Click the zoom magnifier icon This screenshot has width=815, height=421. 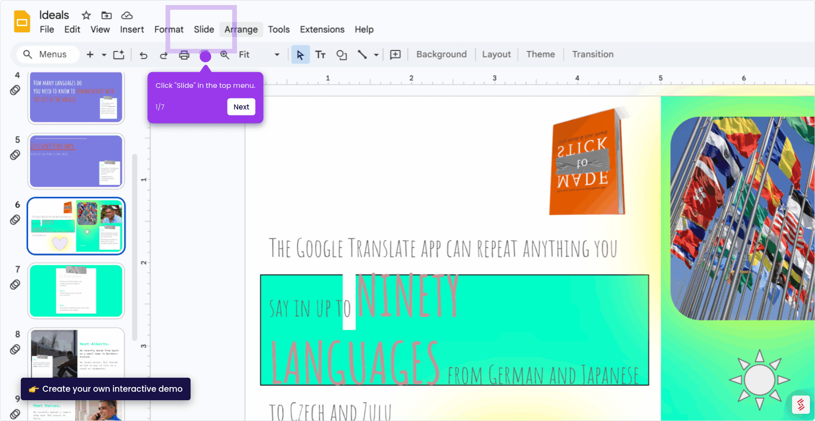225,55
